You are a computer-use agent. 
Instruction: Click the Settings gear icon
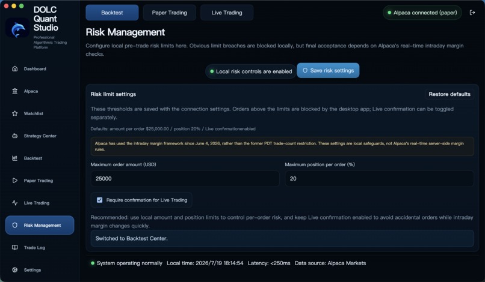click(x=14, y=269)
